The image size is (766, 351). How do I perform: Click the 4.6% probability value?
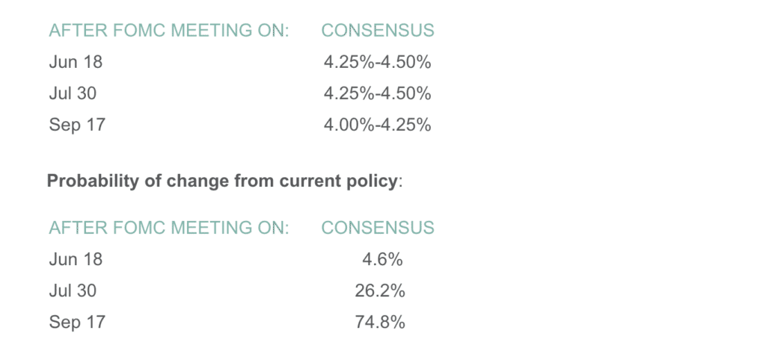[x=382, y=259]
